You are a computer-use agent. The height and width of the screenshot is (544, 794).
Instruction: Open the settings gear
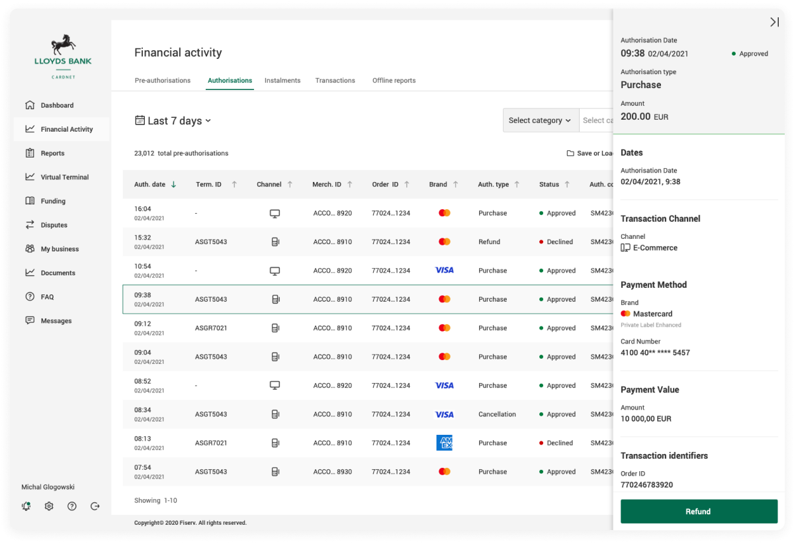(48, 506)
